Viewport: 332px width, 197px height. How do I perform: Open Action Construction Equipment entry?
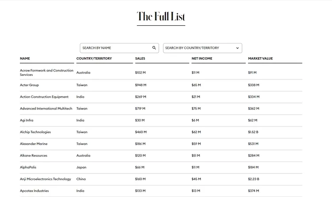tap(44, 97)
